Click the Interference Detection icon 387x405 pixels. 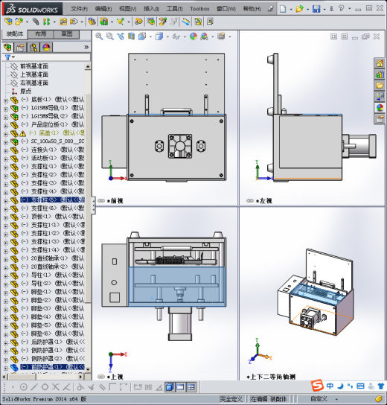click(x=198, y=22)
